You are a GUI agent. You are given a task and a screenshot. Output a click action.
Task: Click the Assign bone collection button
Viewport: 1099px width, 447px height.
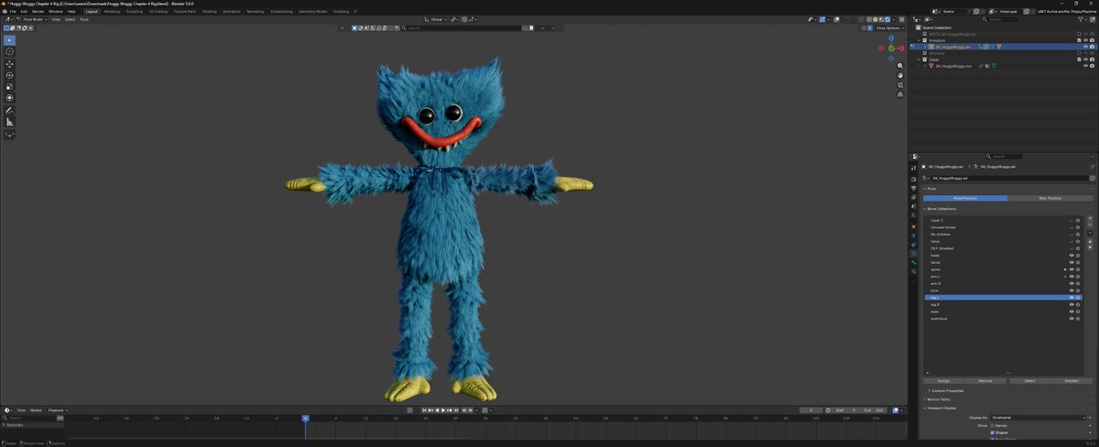tap(944, 380)
